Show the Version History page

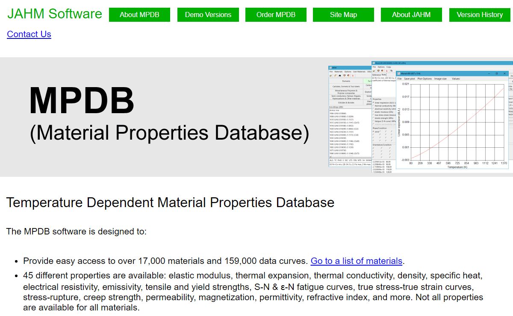click(x=480, y=15)
